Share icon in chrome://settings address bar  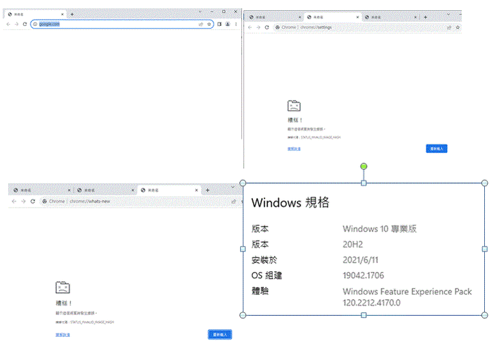[x=449, y=27]
